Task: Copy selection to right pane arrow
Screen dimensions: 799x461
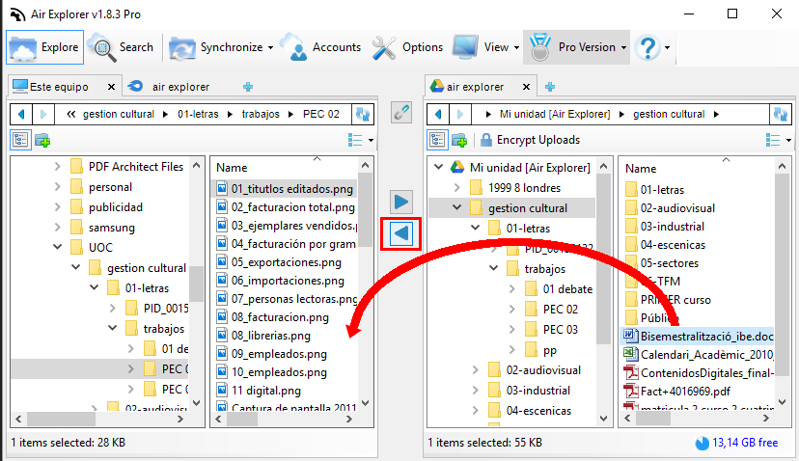Action: pyautogui.click(x=401, y=203)
